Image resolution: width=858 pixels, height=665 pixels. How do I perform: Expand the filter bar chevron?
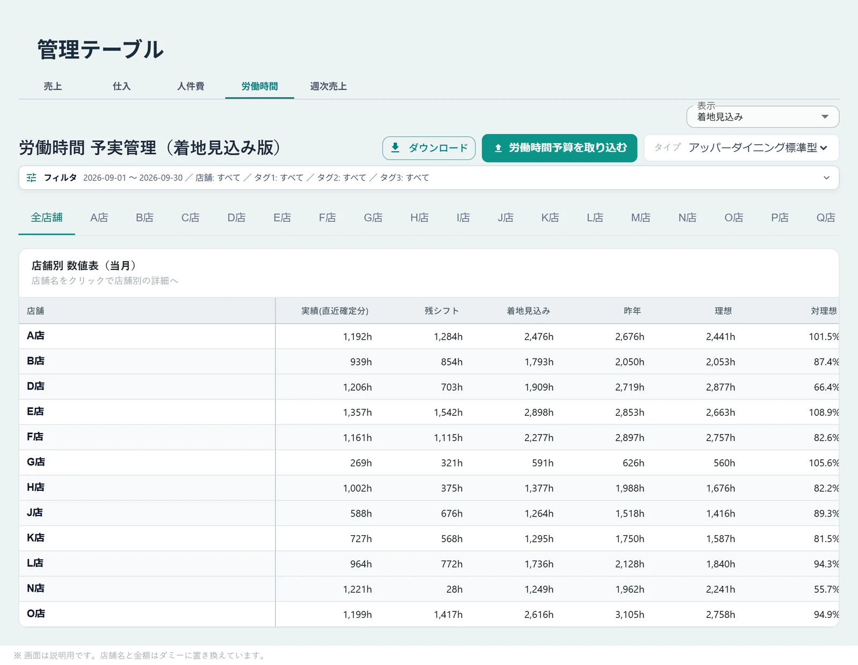[826, 177]
